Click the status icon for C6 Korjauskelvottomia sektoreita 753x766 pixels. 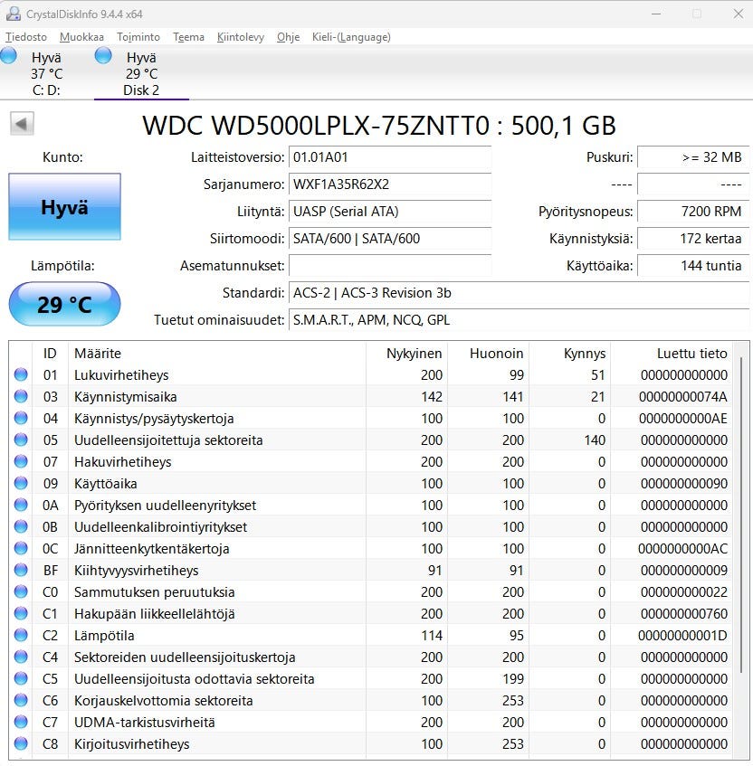pos(21,700)
